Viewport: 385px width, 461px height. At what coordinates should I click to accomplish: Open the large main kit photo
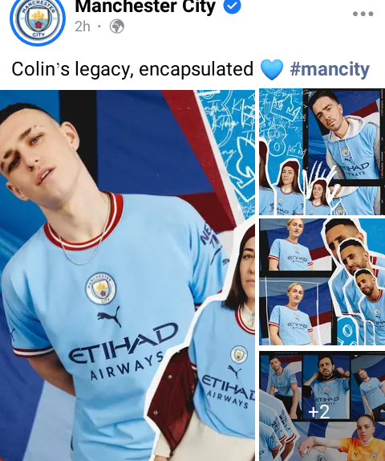pos(128,275)
